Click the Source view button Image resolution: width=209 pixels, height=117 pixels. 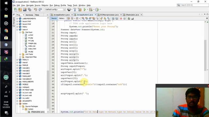point(54,19)
